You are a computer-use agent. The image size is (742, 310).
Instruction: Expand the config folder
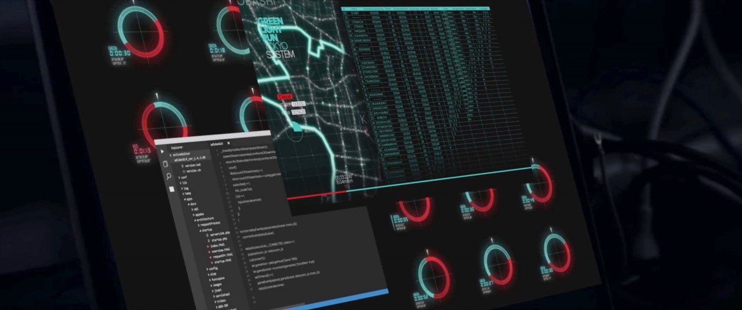[212, 268]
